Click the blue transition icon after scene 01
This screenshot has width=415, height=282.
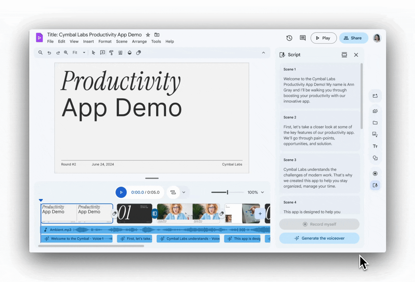coord(155,214)
